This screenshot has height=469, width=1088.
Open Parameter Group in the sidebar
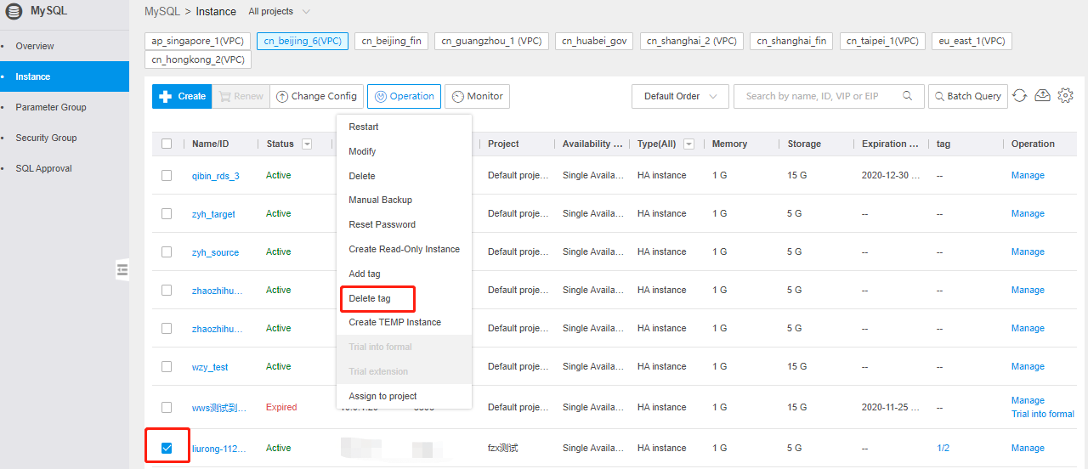coord(65,107)
